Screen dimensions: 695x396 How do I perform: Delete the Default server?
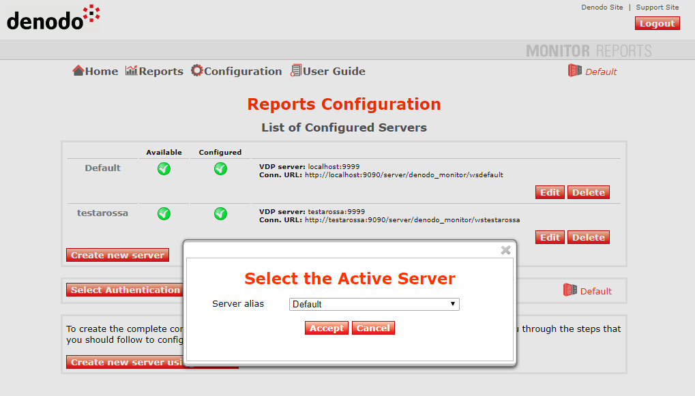(589, 192)
